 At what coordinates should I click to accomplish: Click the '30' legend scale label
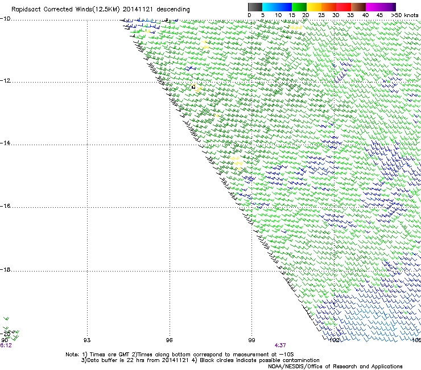336,15
